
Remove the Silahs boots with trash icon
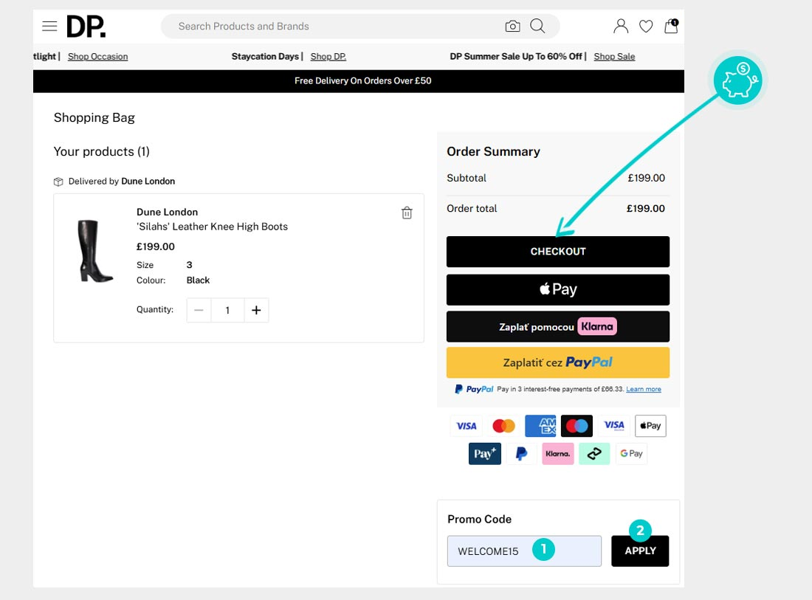point(407,213)
